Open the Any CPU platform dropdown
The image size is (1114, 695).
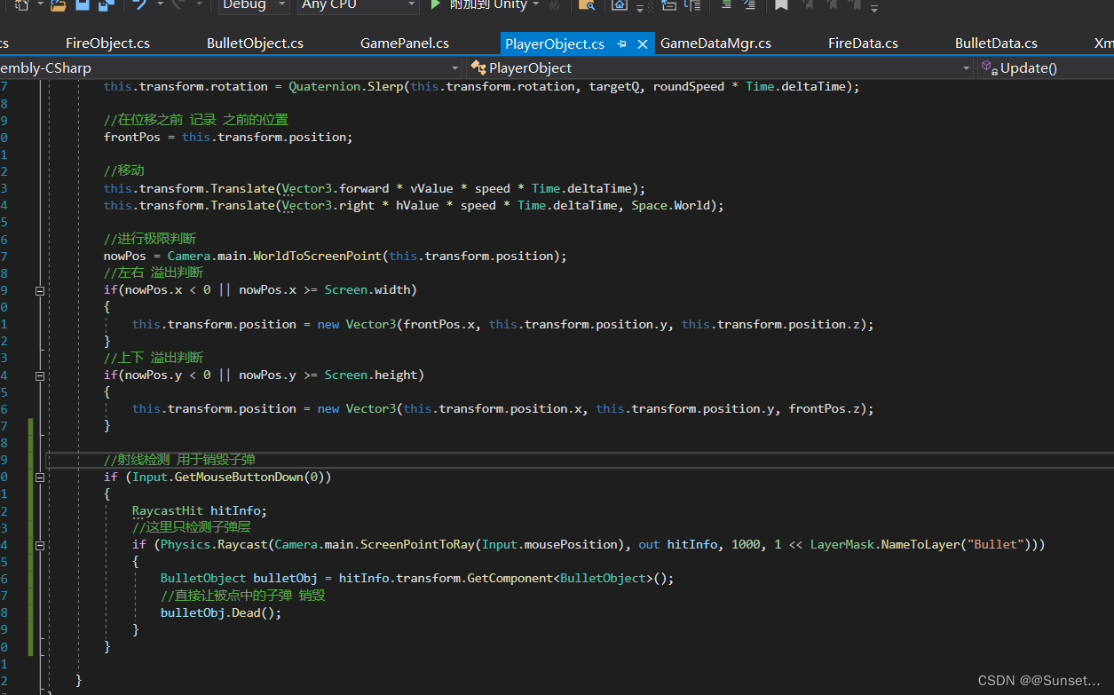click(x=359, y=5)
